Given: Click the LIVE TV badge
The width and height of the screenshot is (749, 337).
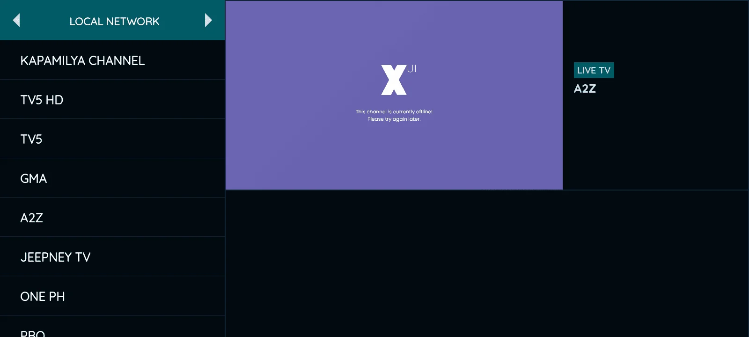Looking at the screenshot, I should (x=594, y=70).
